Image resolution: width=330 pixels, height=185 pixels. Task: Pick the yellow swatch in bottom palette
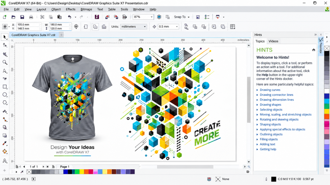coord(82,172)
